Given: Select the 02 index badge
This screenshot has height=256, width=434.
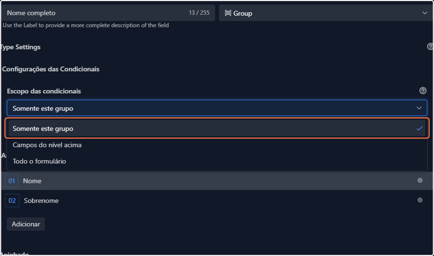Looking at the screenshot, I should pos(12,200).
